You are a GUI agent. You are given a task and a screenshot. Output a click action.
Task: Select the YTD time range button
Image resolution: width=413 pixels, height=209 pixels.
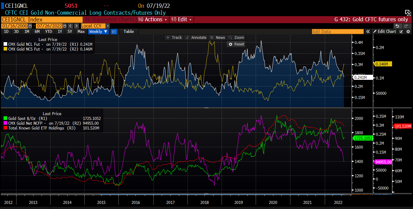click(x=48, y=32)
